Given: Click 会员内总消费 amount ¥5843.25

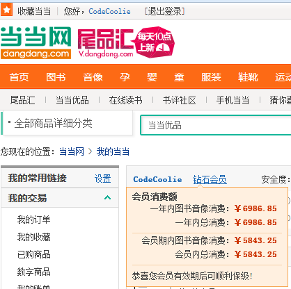Looking at the screenshot, I should pyautogui.click(x=255, y=254).
